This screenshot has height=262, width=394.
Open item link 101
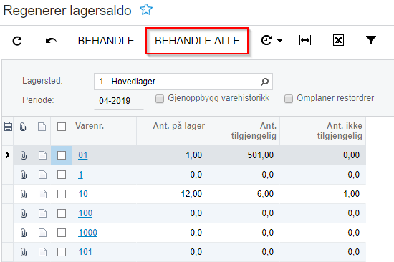pyautogui.click(x=85, y=252)
